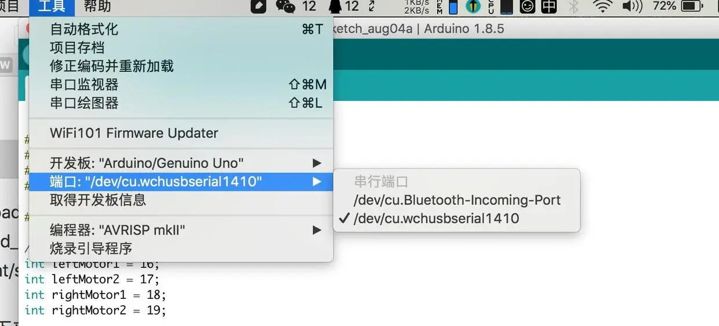Viewport: 719px width, 326px height.
Task: Click the diagonal arrows status icon
Action: [371, 7]
